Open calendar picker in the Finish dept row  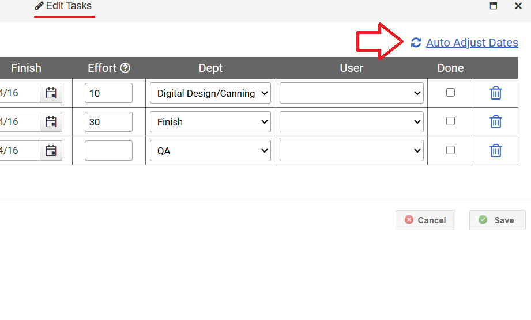point(51,121)
